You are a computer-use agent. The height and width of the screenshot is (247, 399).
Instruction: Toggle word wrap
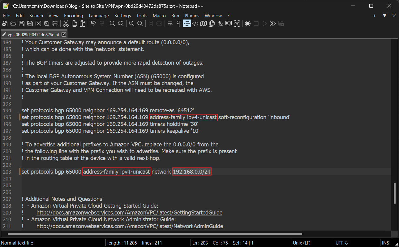click(x=170, y=24)
